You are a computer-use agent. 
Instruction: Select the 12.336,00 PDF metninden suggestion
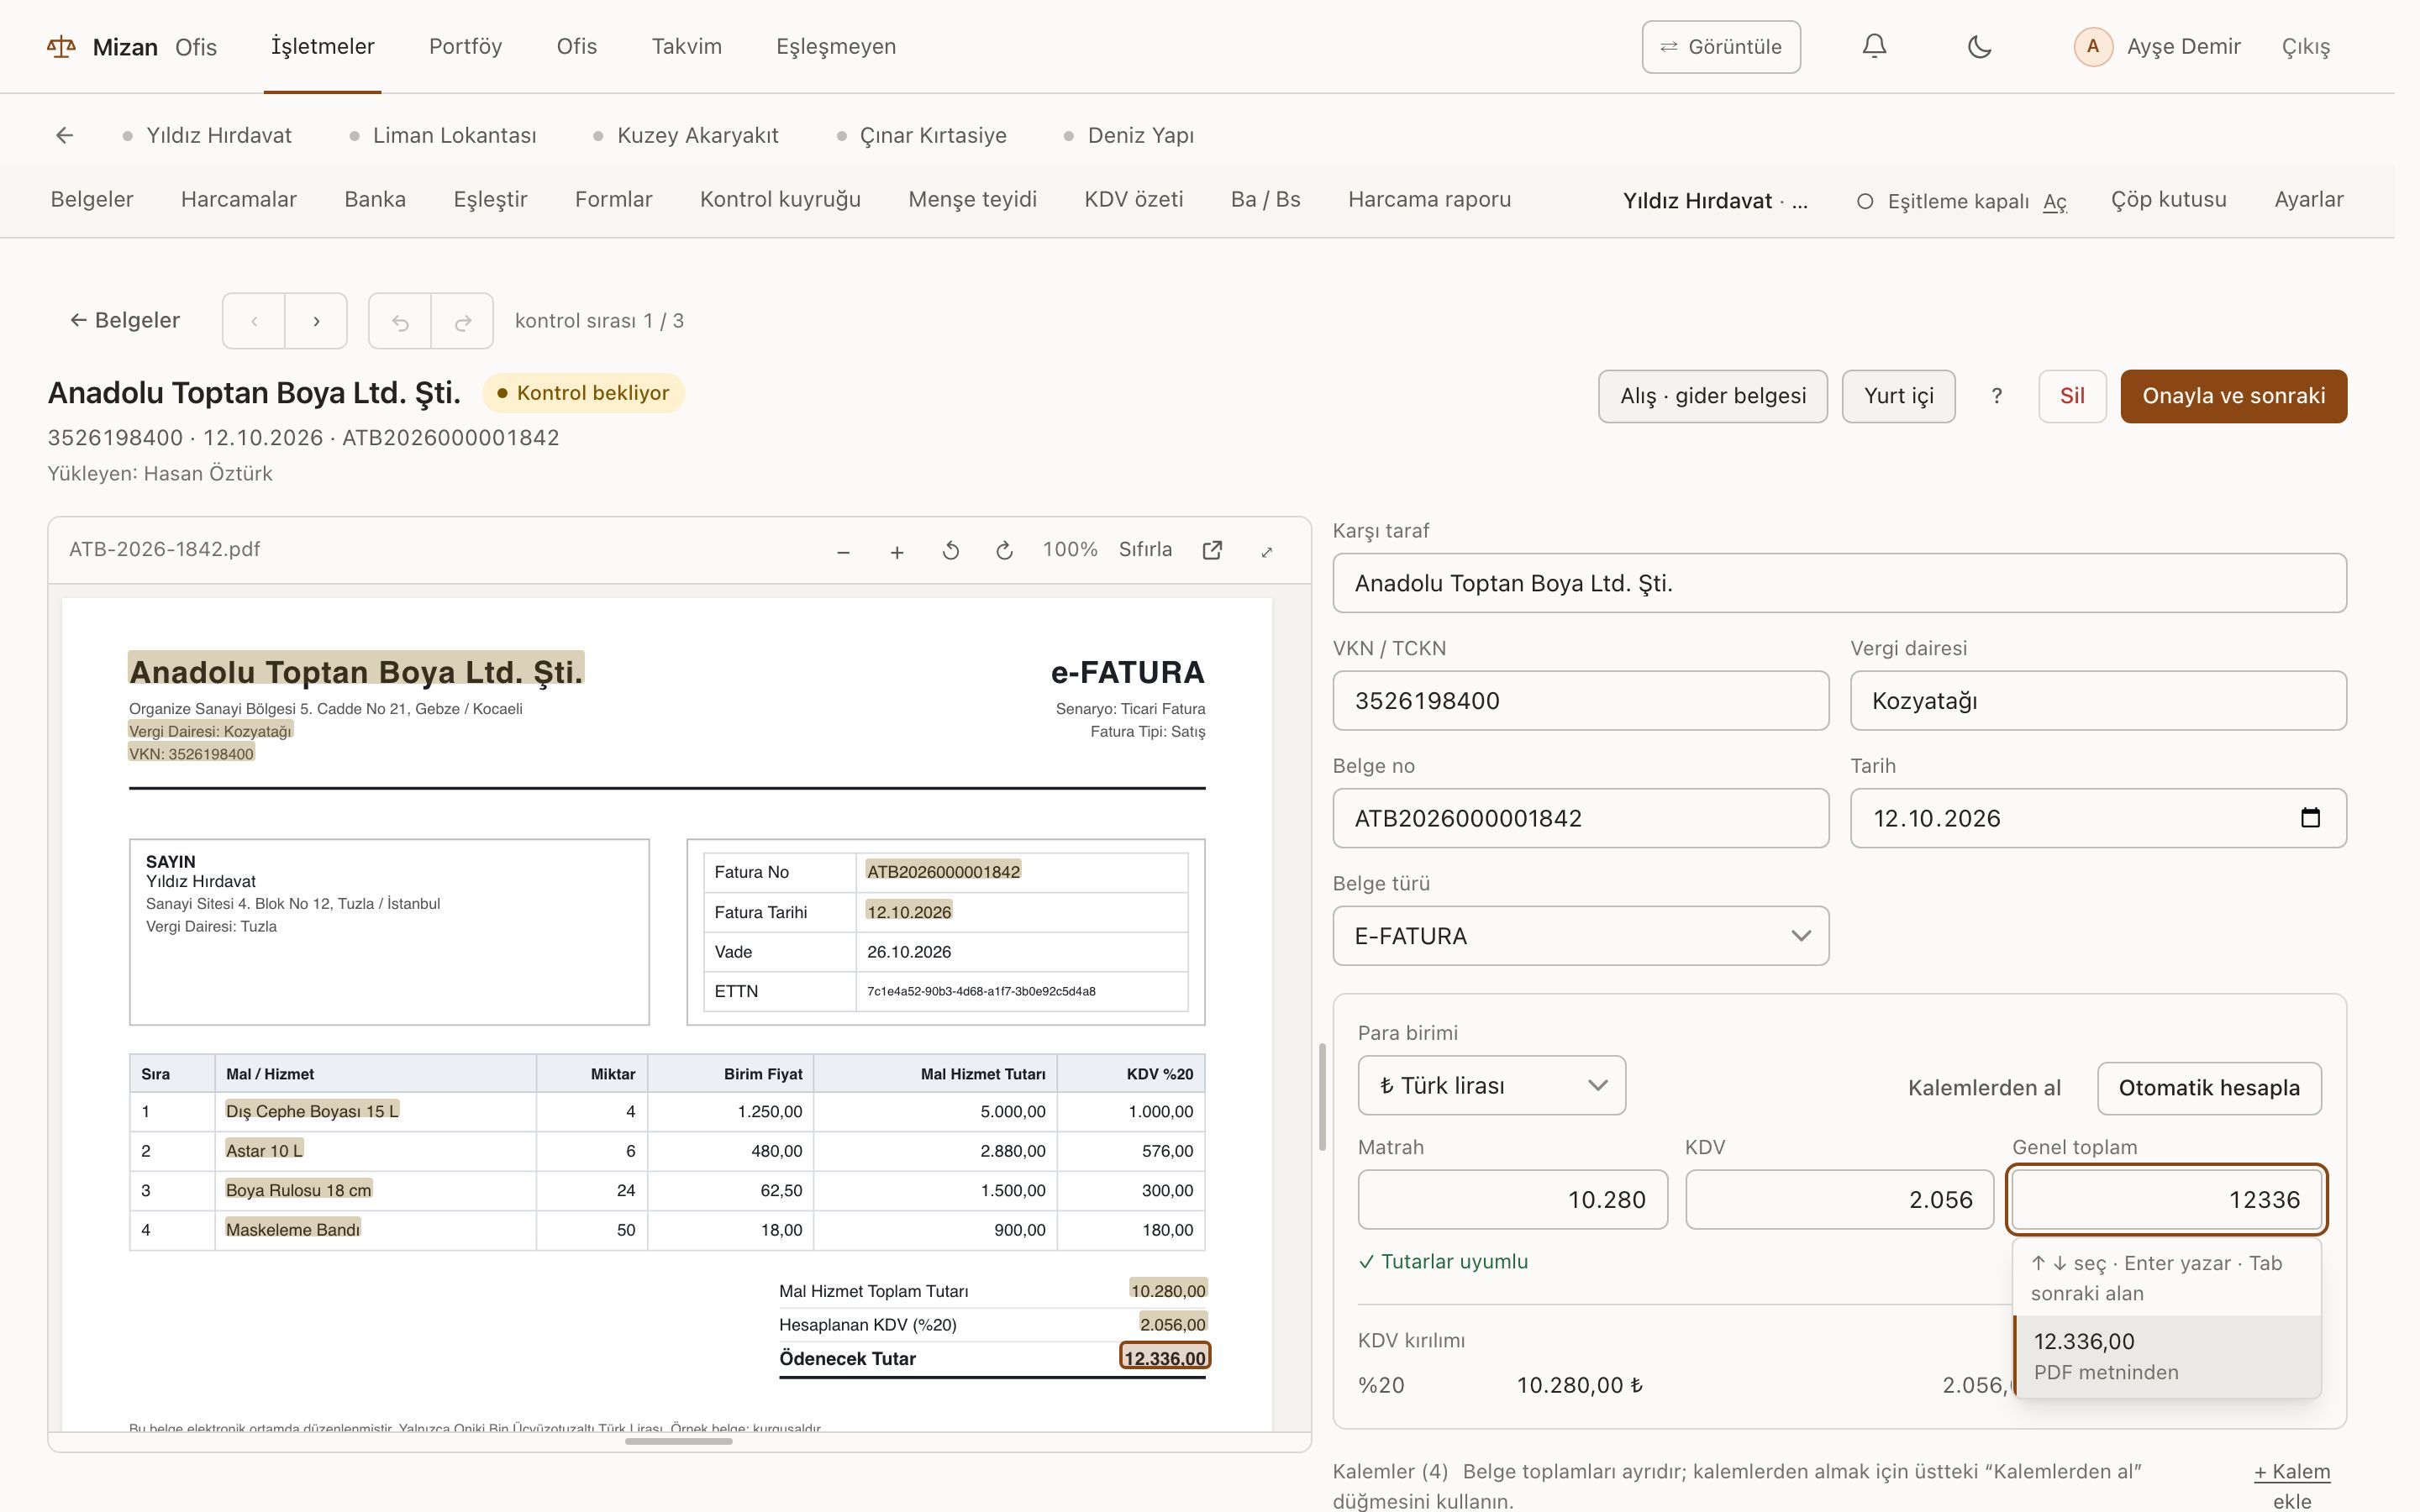[2167, 1356]
